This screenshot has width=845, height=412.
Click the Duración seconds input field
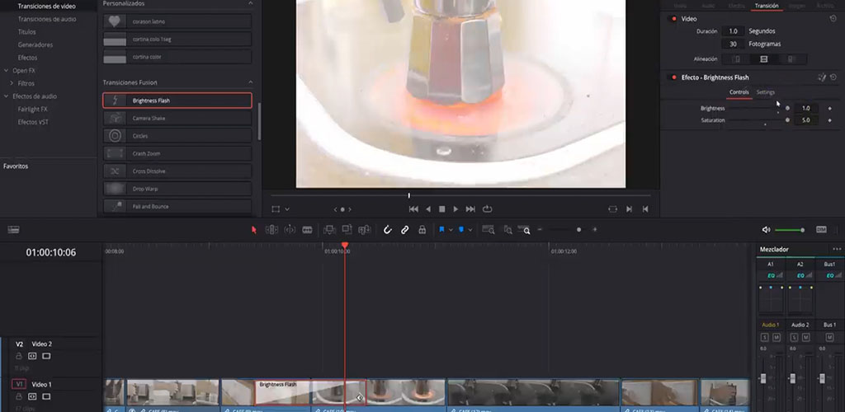point(732,31)
